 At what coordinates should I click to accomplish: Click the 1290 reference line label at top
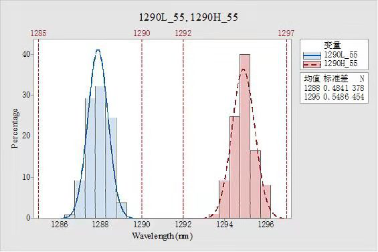coord(142,33)
